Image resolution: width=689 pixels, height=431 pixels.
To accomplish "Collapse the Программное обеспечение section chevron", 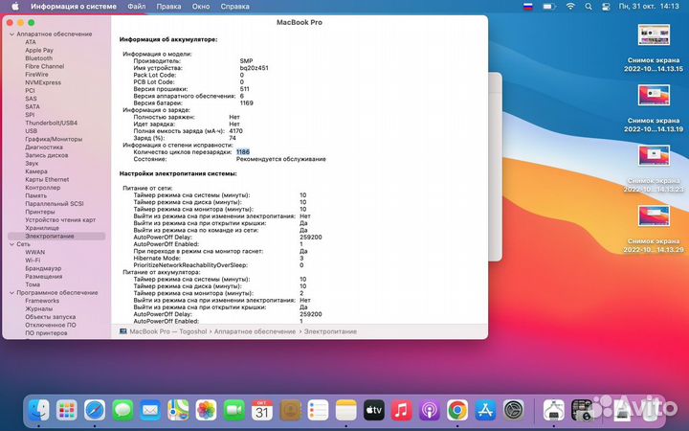I will [x=11, y=292].
